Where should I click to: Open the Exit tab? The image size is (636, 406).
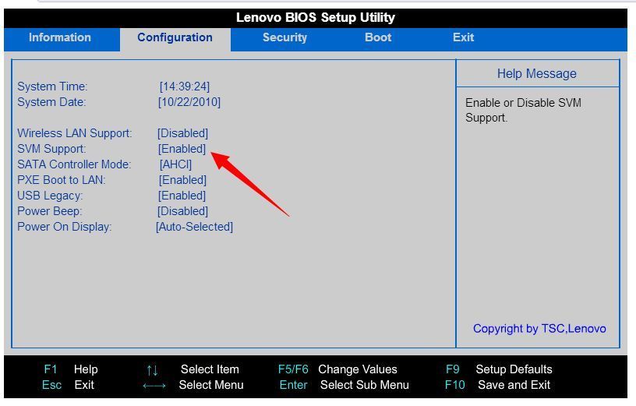point(463,37)
